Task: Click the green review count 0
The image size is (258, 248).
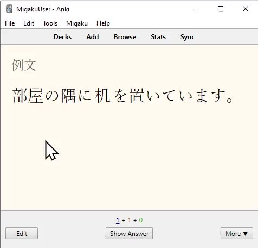Action: coord(141,220)
